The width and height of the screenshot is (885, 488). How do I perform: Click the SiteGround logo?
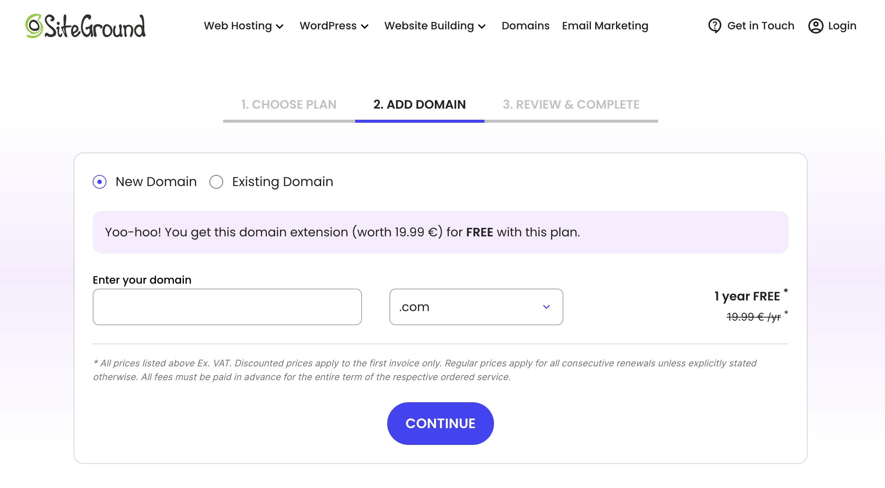(x=85, y=26)
